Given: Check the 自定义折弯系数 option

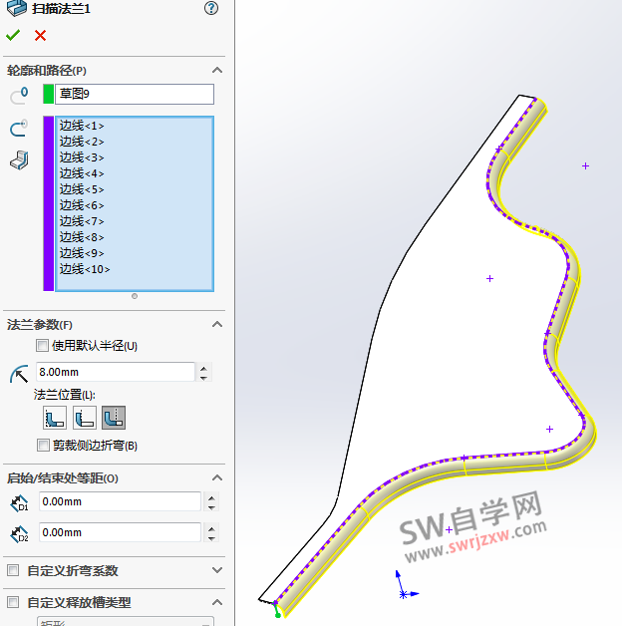Looking at the screenshot, I should tap(13, 571).
